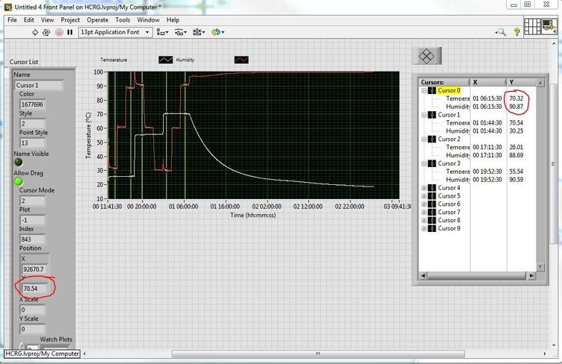The height and width of the screenshot is (364, 562).
Task: Expand the Cursor 9 tree node
Action: click(424, 229)
